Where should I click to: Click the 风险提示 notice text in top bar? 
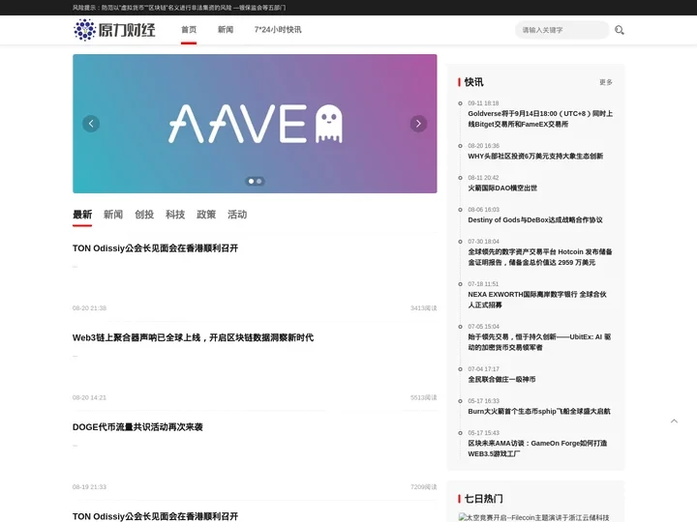(x=179, y=8)
